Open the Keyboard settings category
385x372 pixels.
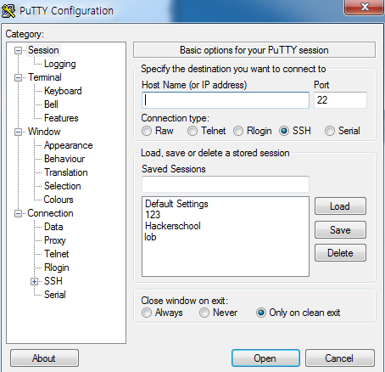(x=63, y=91)
